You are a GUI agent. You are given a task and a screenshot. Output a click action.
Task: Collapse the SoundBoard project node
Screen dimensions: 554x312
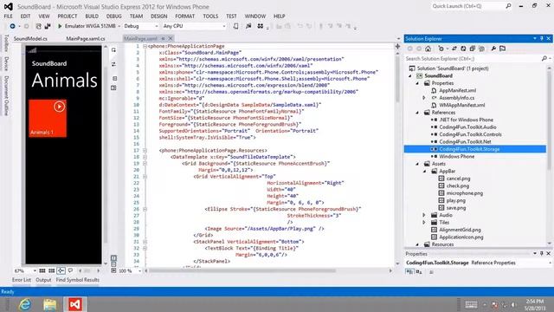coord(410,75)
